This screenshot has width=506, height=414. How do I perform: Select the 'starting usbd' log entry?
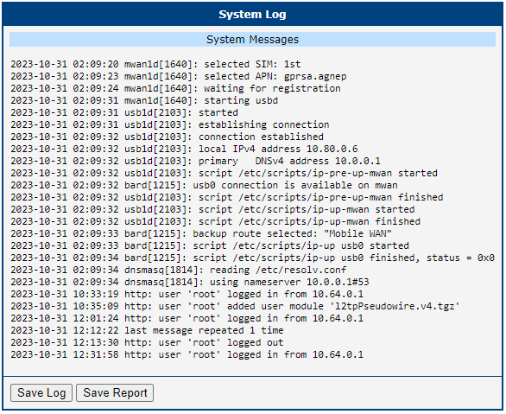144,101
